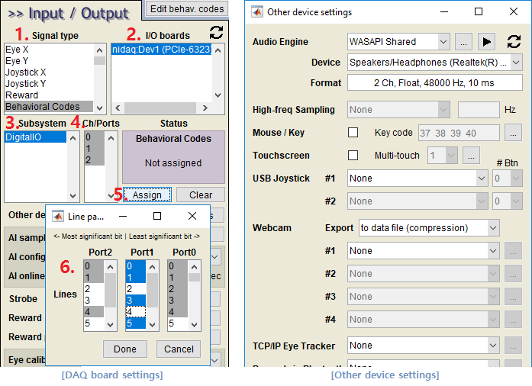Open High-freq Sampling dropdown
Screen dimensions: 532x386
click(x=398, y=110)
